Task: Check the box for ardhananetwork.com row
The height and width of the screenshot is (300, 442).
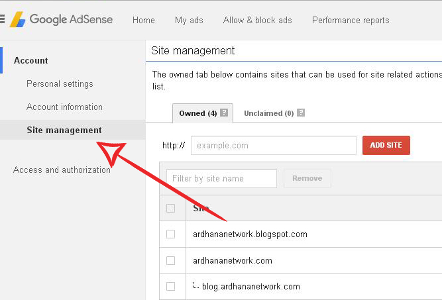Action: [170, 260]
